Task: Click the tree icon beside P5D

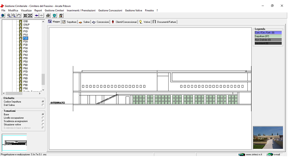Action: pyautogui.click(x=20, y=58)
